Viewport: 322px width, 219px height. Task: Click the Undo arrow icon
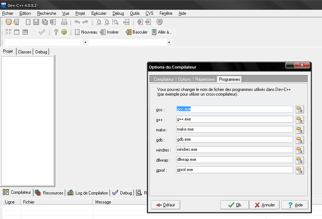[77, 22]
